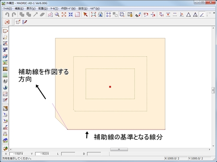Open the 設定(S) menu

[83, 9]
